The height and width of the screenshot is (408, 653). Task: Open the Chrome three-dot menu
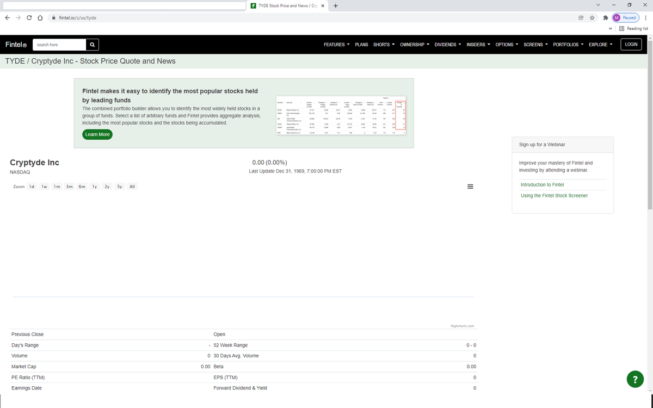coord(645,17)
